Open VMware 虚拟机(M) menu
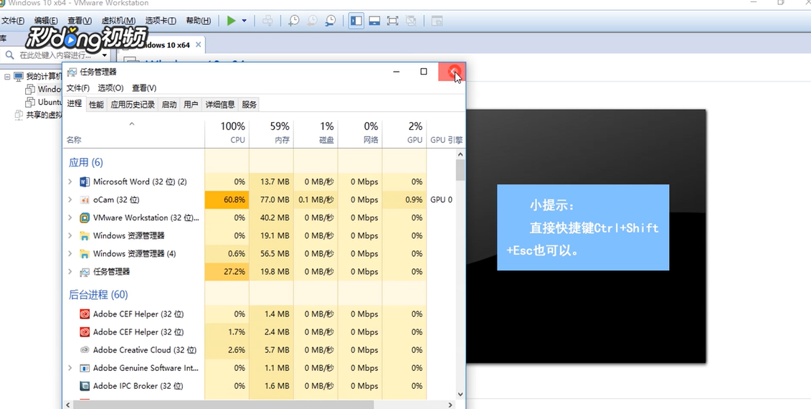 pyautogui.click(x=118, y=21)
